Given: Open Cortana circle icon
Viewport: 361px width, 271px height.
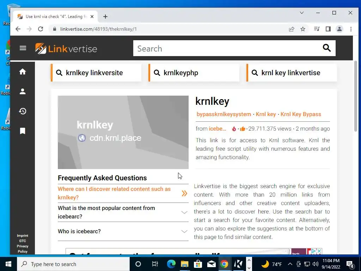Looking at the screenshot, I should tap(138, 264).
